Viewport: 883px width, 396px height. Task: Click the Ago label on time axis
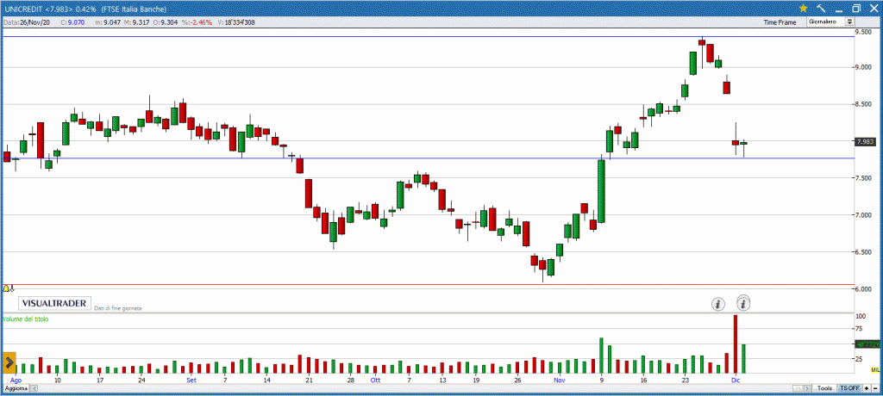click(x=15, y=381)
